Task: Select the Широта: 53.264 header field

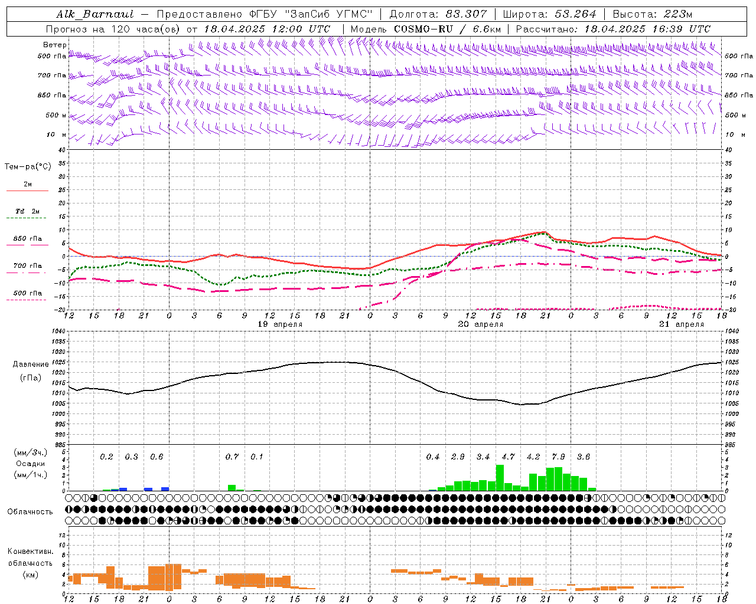Action: (x=550, y=14)
